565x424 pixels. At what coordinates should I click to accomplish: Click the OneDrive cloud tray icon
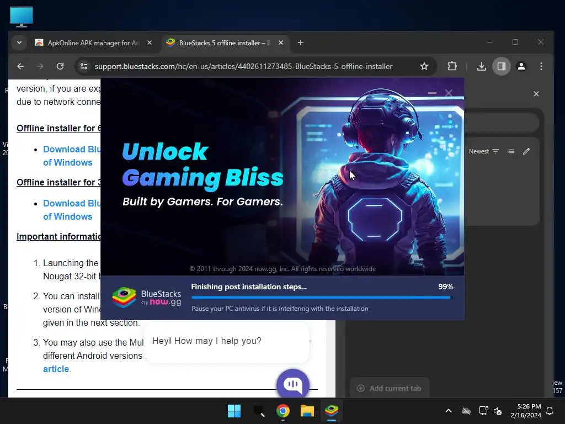click(466, 411)
